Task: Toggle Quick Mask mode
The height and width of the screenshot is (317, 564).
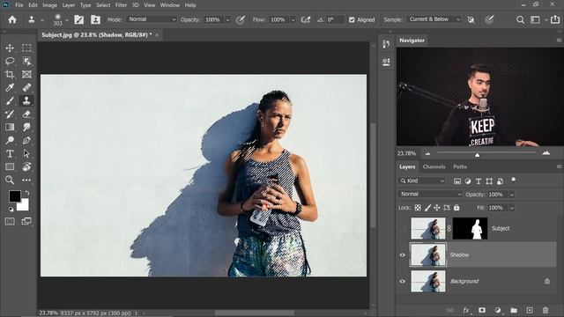Action: 10,221
